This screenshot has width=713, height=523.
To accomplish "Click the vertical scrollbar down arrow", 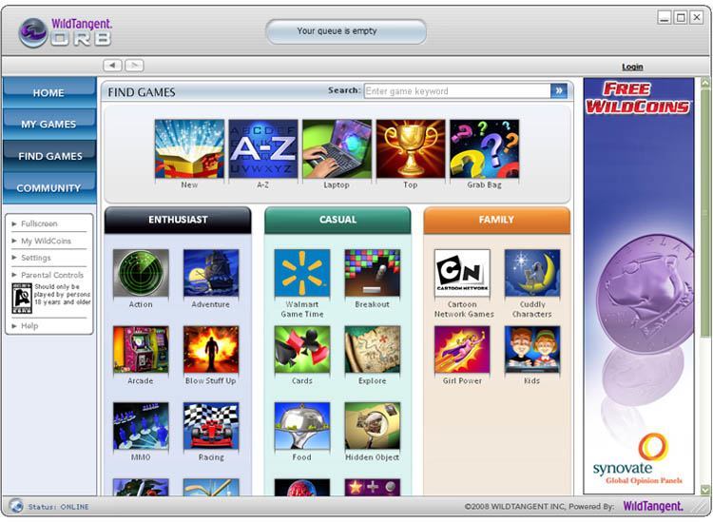I will coord(705,489).
